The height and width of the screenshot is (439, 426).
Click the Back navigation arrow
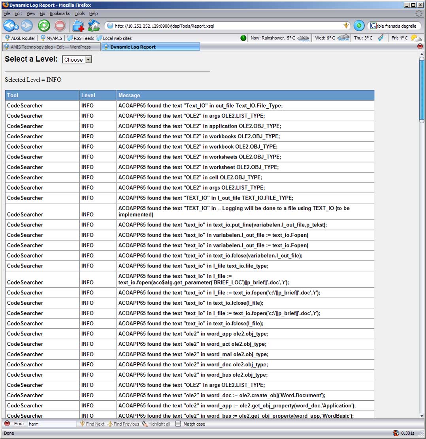[x=11, y=26]
